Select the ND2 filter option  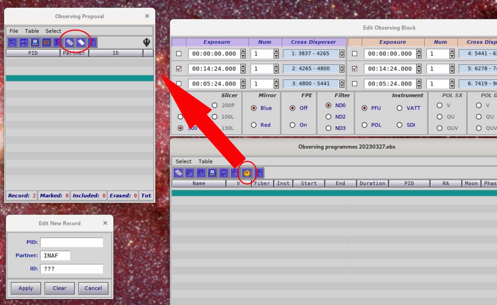coord(328,117)
